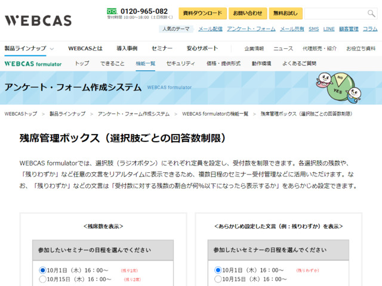Open the 導入事例 menu item
The height and width of the screenshot is (286, 382).
click(x=127, y=48)
